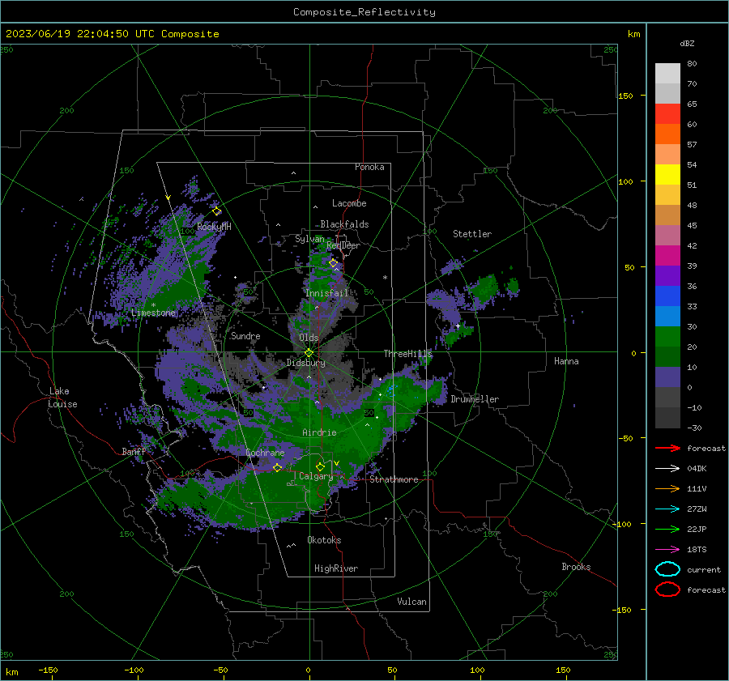The height and width of the screenshot is (681, 729).
Task: Click the yellow diamond marker at Calgary
Action: pos(320,466)
